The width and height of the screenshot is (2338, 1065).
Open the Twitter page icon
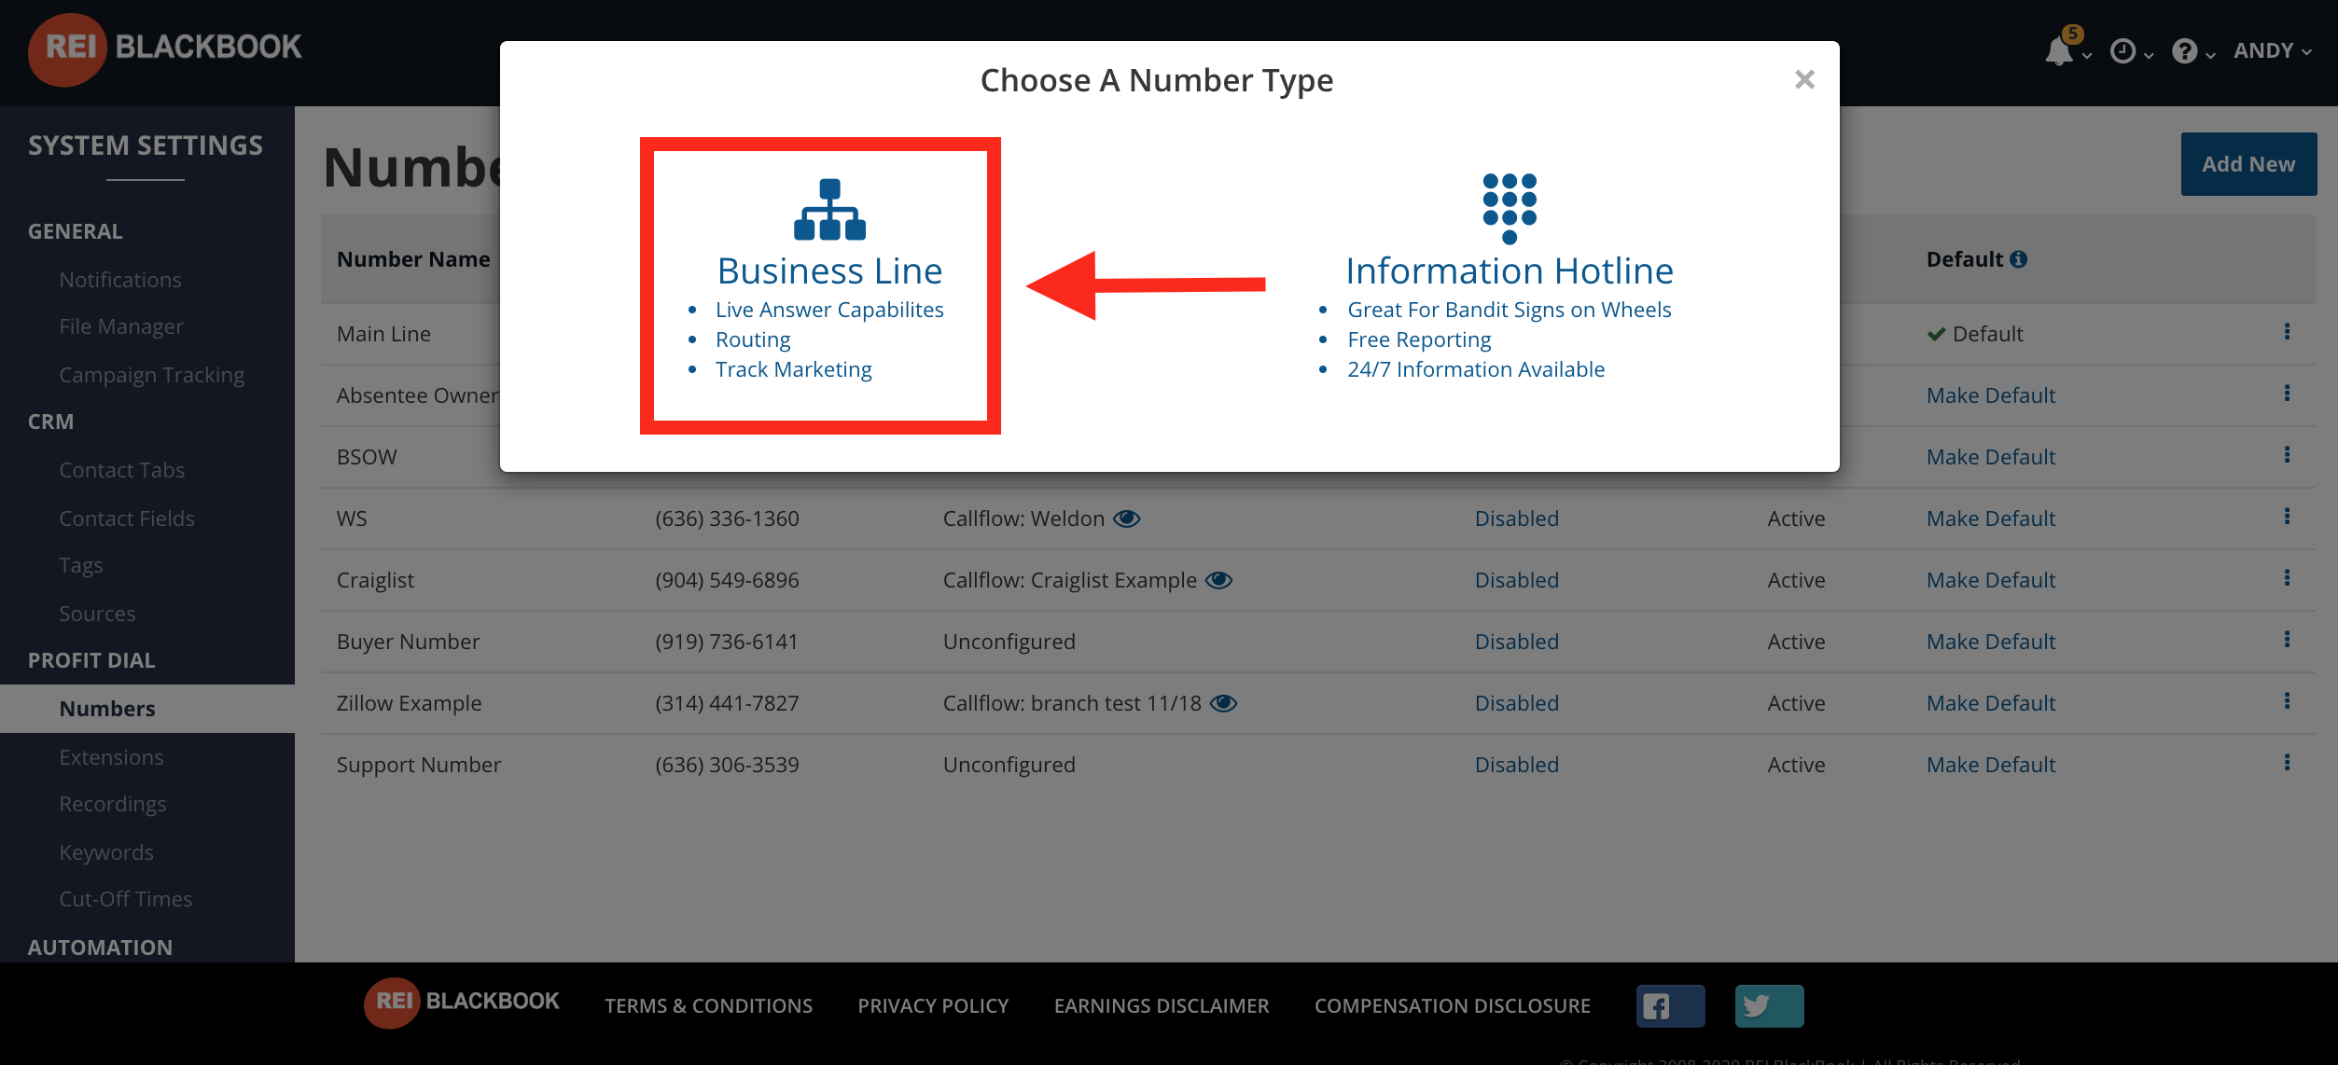click(x=1769, y=1006)
